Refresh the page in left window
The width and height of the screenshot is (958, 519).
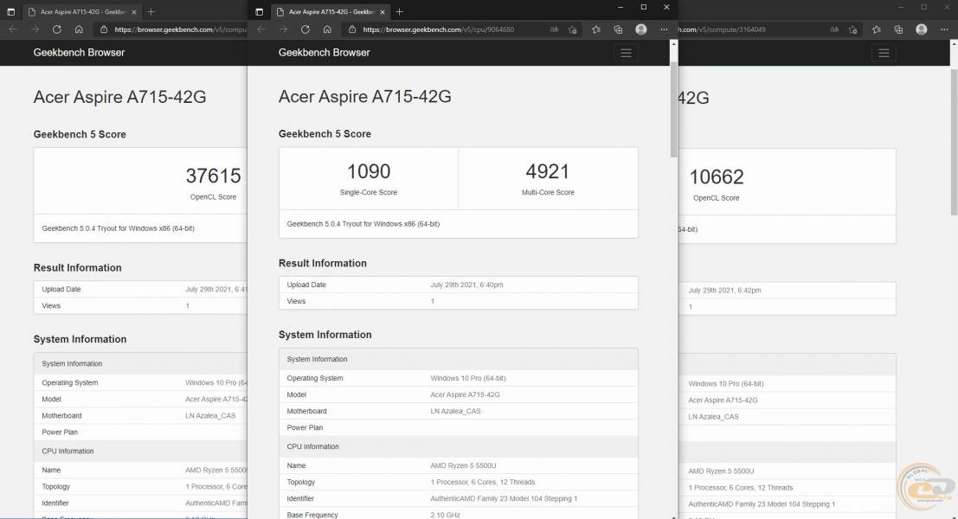(x=57, y=29)
